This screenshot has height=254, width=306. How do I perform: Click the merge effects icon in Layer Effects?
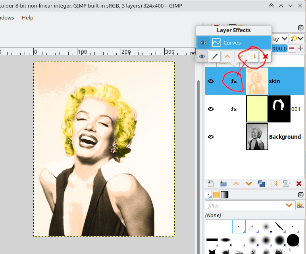pos(253,56)
